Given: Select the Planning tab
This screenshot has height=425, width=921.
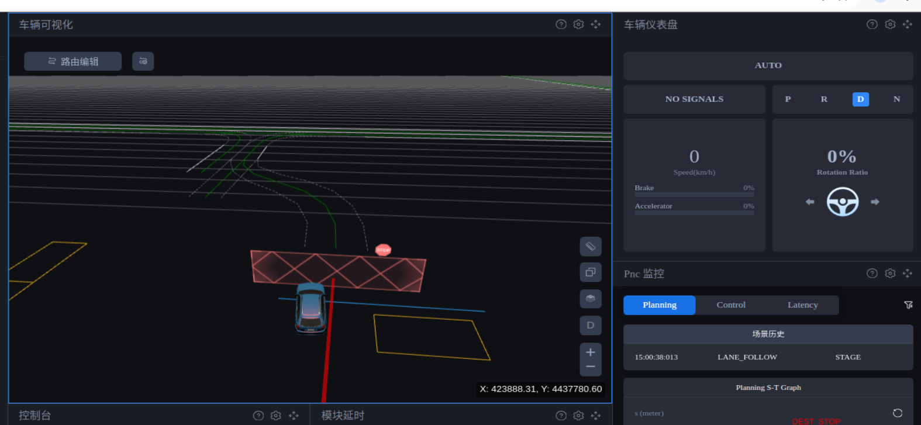Looking at the screenshot, I should 659,305.
